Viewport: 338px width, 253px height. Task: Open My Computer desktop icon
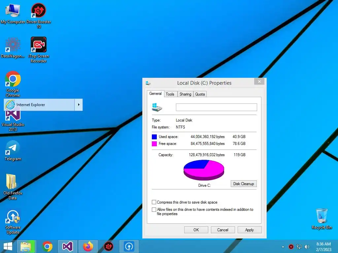13,13
